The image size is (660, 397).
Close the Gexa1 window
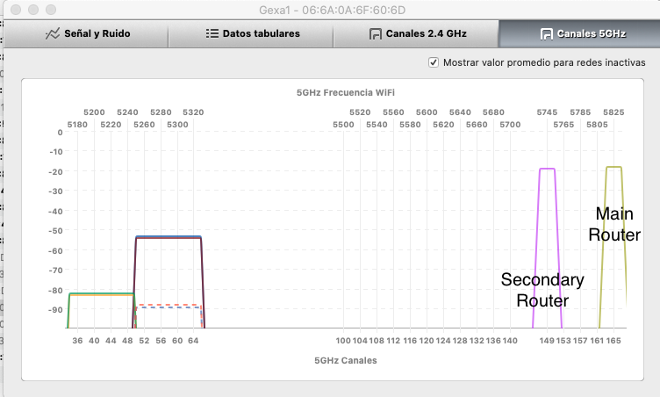pyautogui.click(x=14, y=10)
